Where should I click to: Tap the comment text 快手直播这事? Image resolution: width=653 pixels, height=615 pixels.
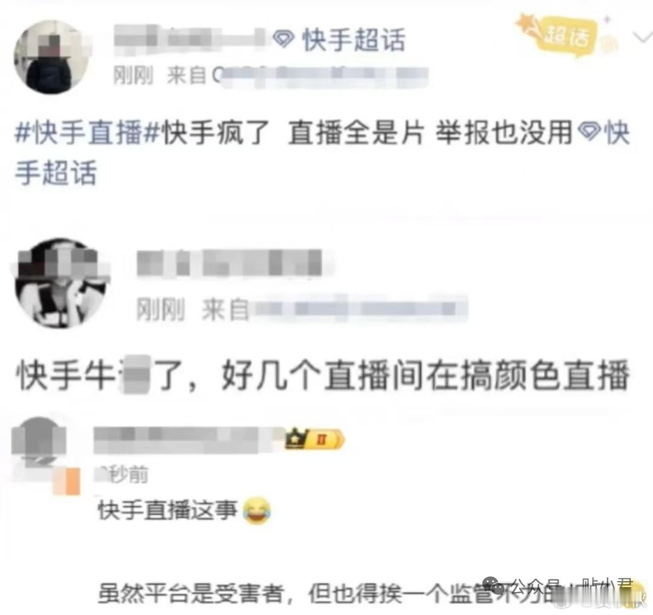coord(168,511)
